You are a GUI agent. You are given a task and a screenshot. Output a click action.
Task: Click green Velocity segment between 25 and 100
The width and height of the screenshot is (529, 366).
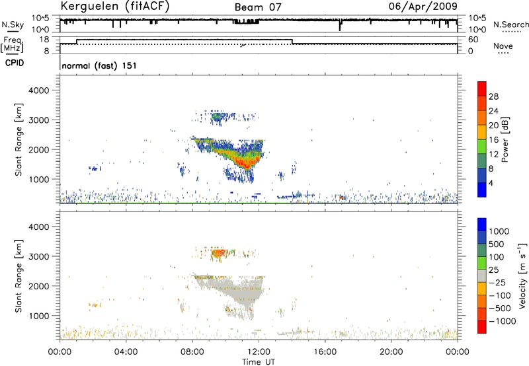482,263
